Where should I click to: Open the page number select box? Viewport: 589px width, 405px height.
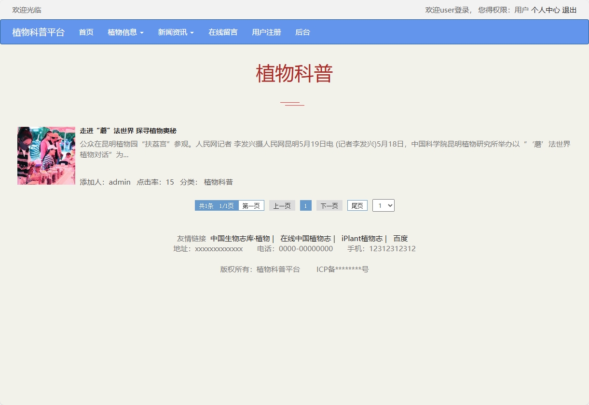(x=383, y=205)
